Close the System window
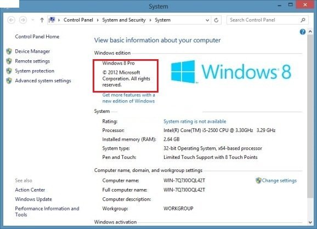Image resolution: width=317 pixels, height=229 pixels. pyautogui.click(x=305, y=5)
